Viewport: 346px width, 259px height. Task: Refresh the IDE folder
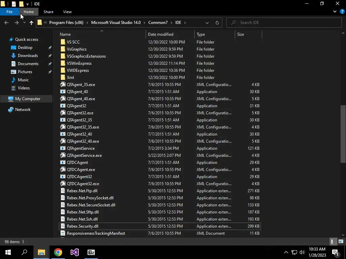click(x=217, y=23)
